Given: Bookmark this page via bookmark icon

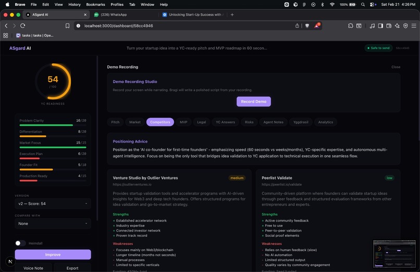Looking at the screenshot, I should (x=68, y=25).
